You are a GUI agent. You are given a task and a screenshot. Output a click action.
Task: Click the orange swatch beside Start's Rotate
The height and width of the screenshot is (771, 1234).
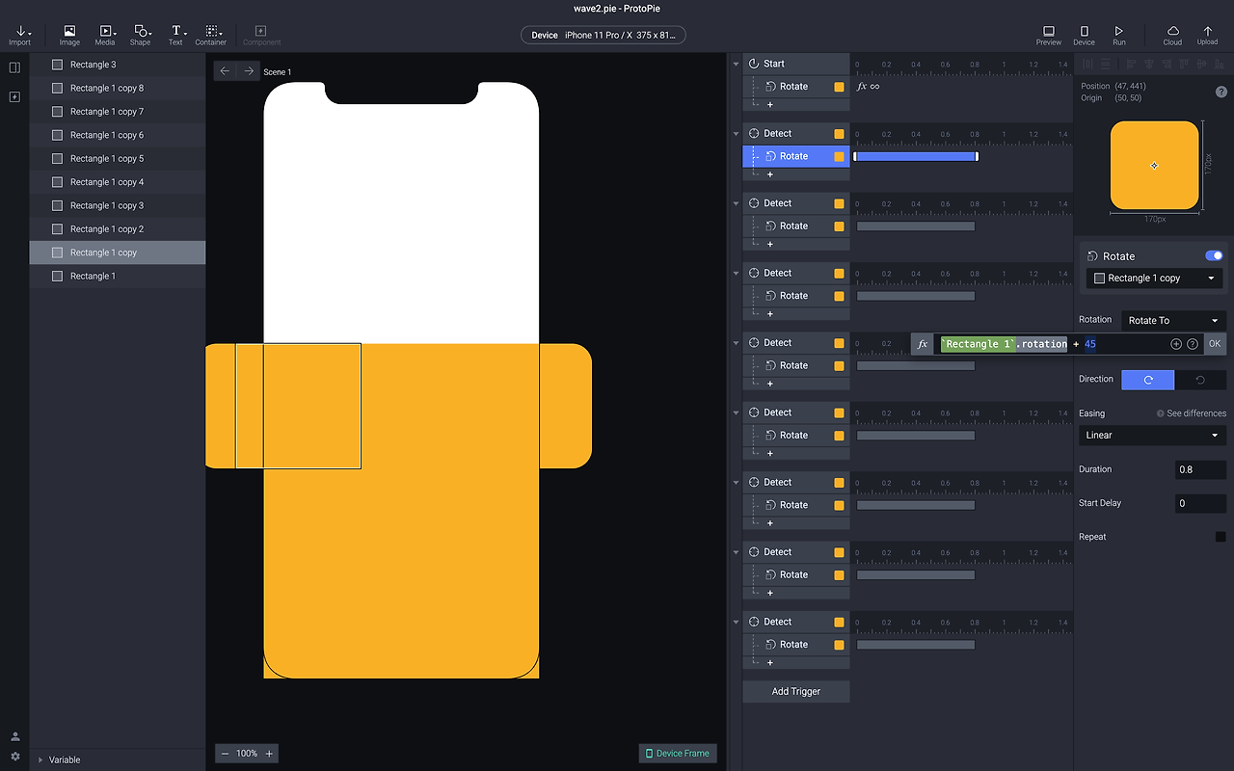pyautogui.click(x=839, y=87)
